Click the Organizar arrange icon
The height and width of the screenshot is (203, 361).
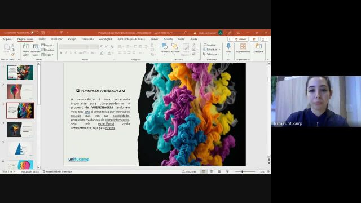[x=174, y=47]
